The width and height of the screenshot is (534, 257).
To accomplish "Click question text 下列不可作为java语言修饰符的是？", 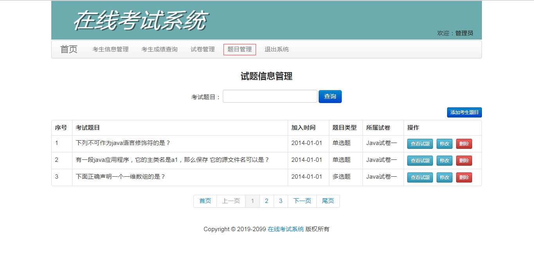I will click(123, 143).
